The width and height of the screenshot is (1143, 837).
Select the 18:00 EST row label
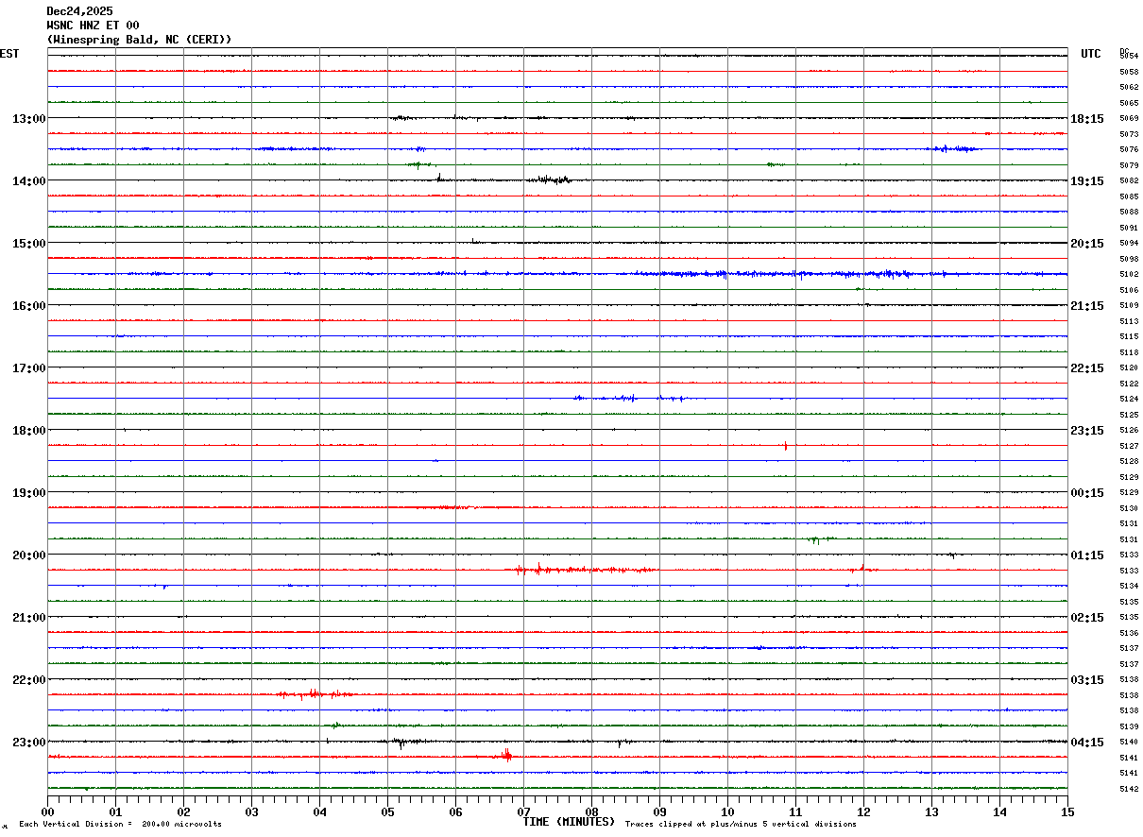[29, 431]
